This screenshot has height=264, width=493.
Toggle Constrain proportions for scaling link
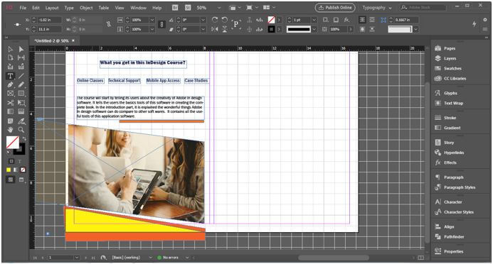(x=161, y=24)
